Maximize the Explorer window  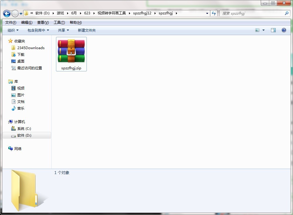(273, 3)
